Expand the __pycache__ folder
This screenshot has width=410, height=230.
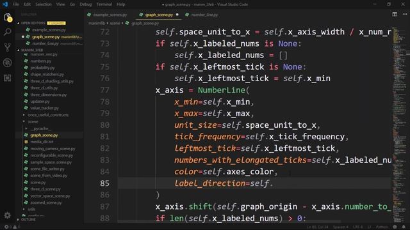[40, 128]
